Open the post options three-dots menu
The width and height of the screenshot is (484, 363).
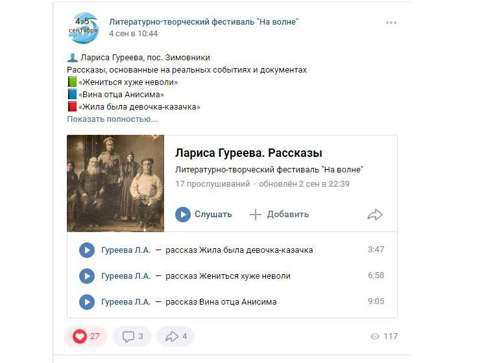pos(391,23)
